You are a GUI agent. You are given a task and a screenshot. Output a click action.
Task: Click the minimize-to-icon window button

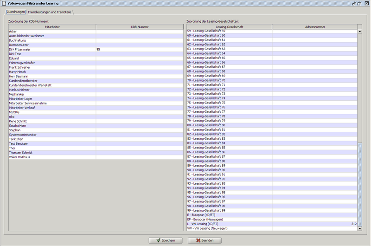pyautogui.click(x=354, y=3)
